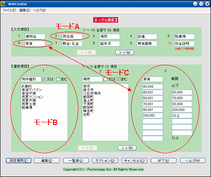Click the キャンセル(C) button
This screenshot has height=177, width=211.
tap(134, 160)
